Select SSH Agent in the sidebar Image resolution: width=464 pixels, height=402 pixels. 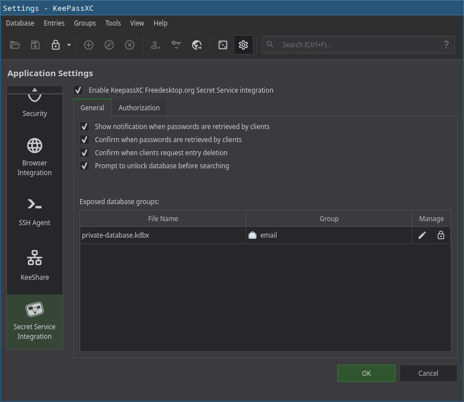point(35,213)
